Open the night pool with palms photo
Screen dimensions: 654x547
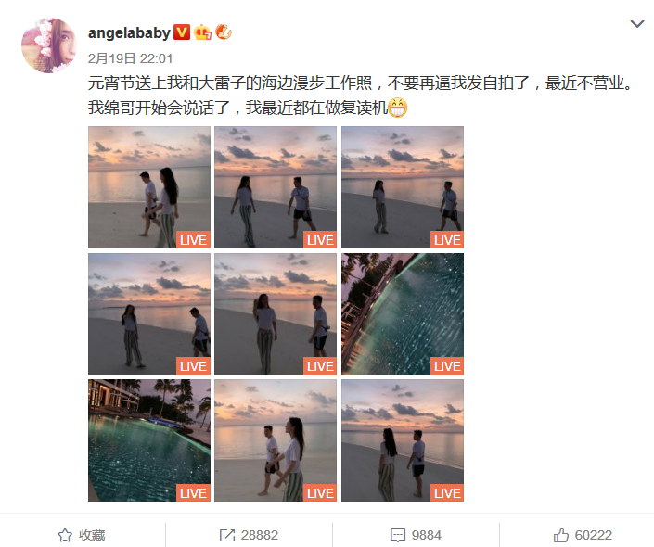(149, 440)
